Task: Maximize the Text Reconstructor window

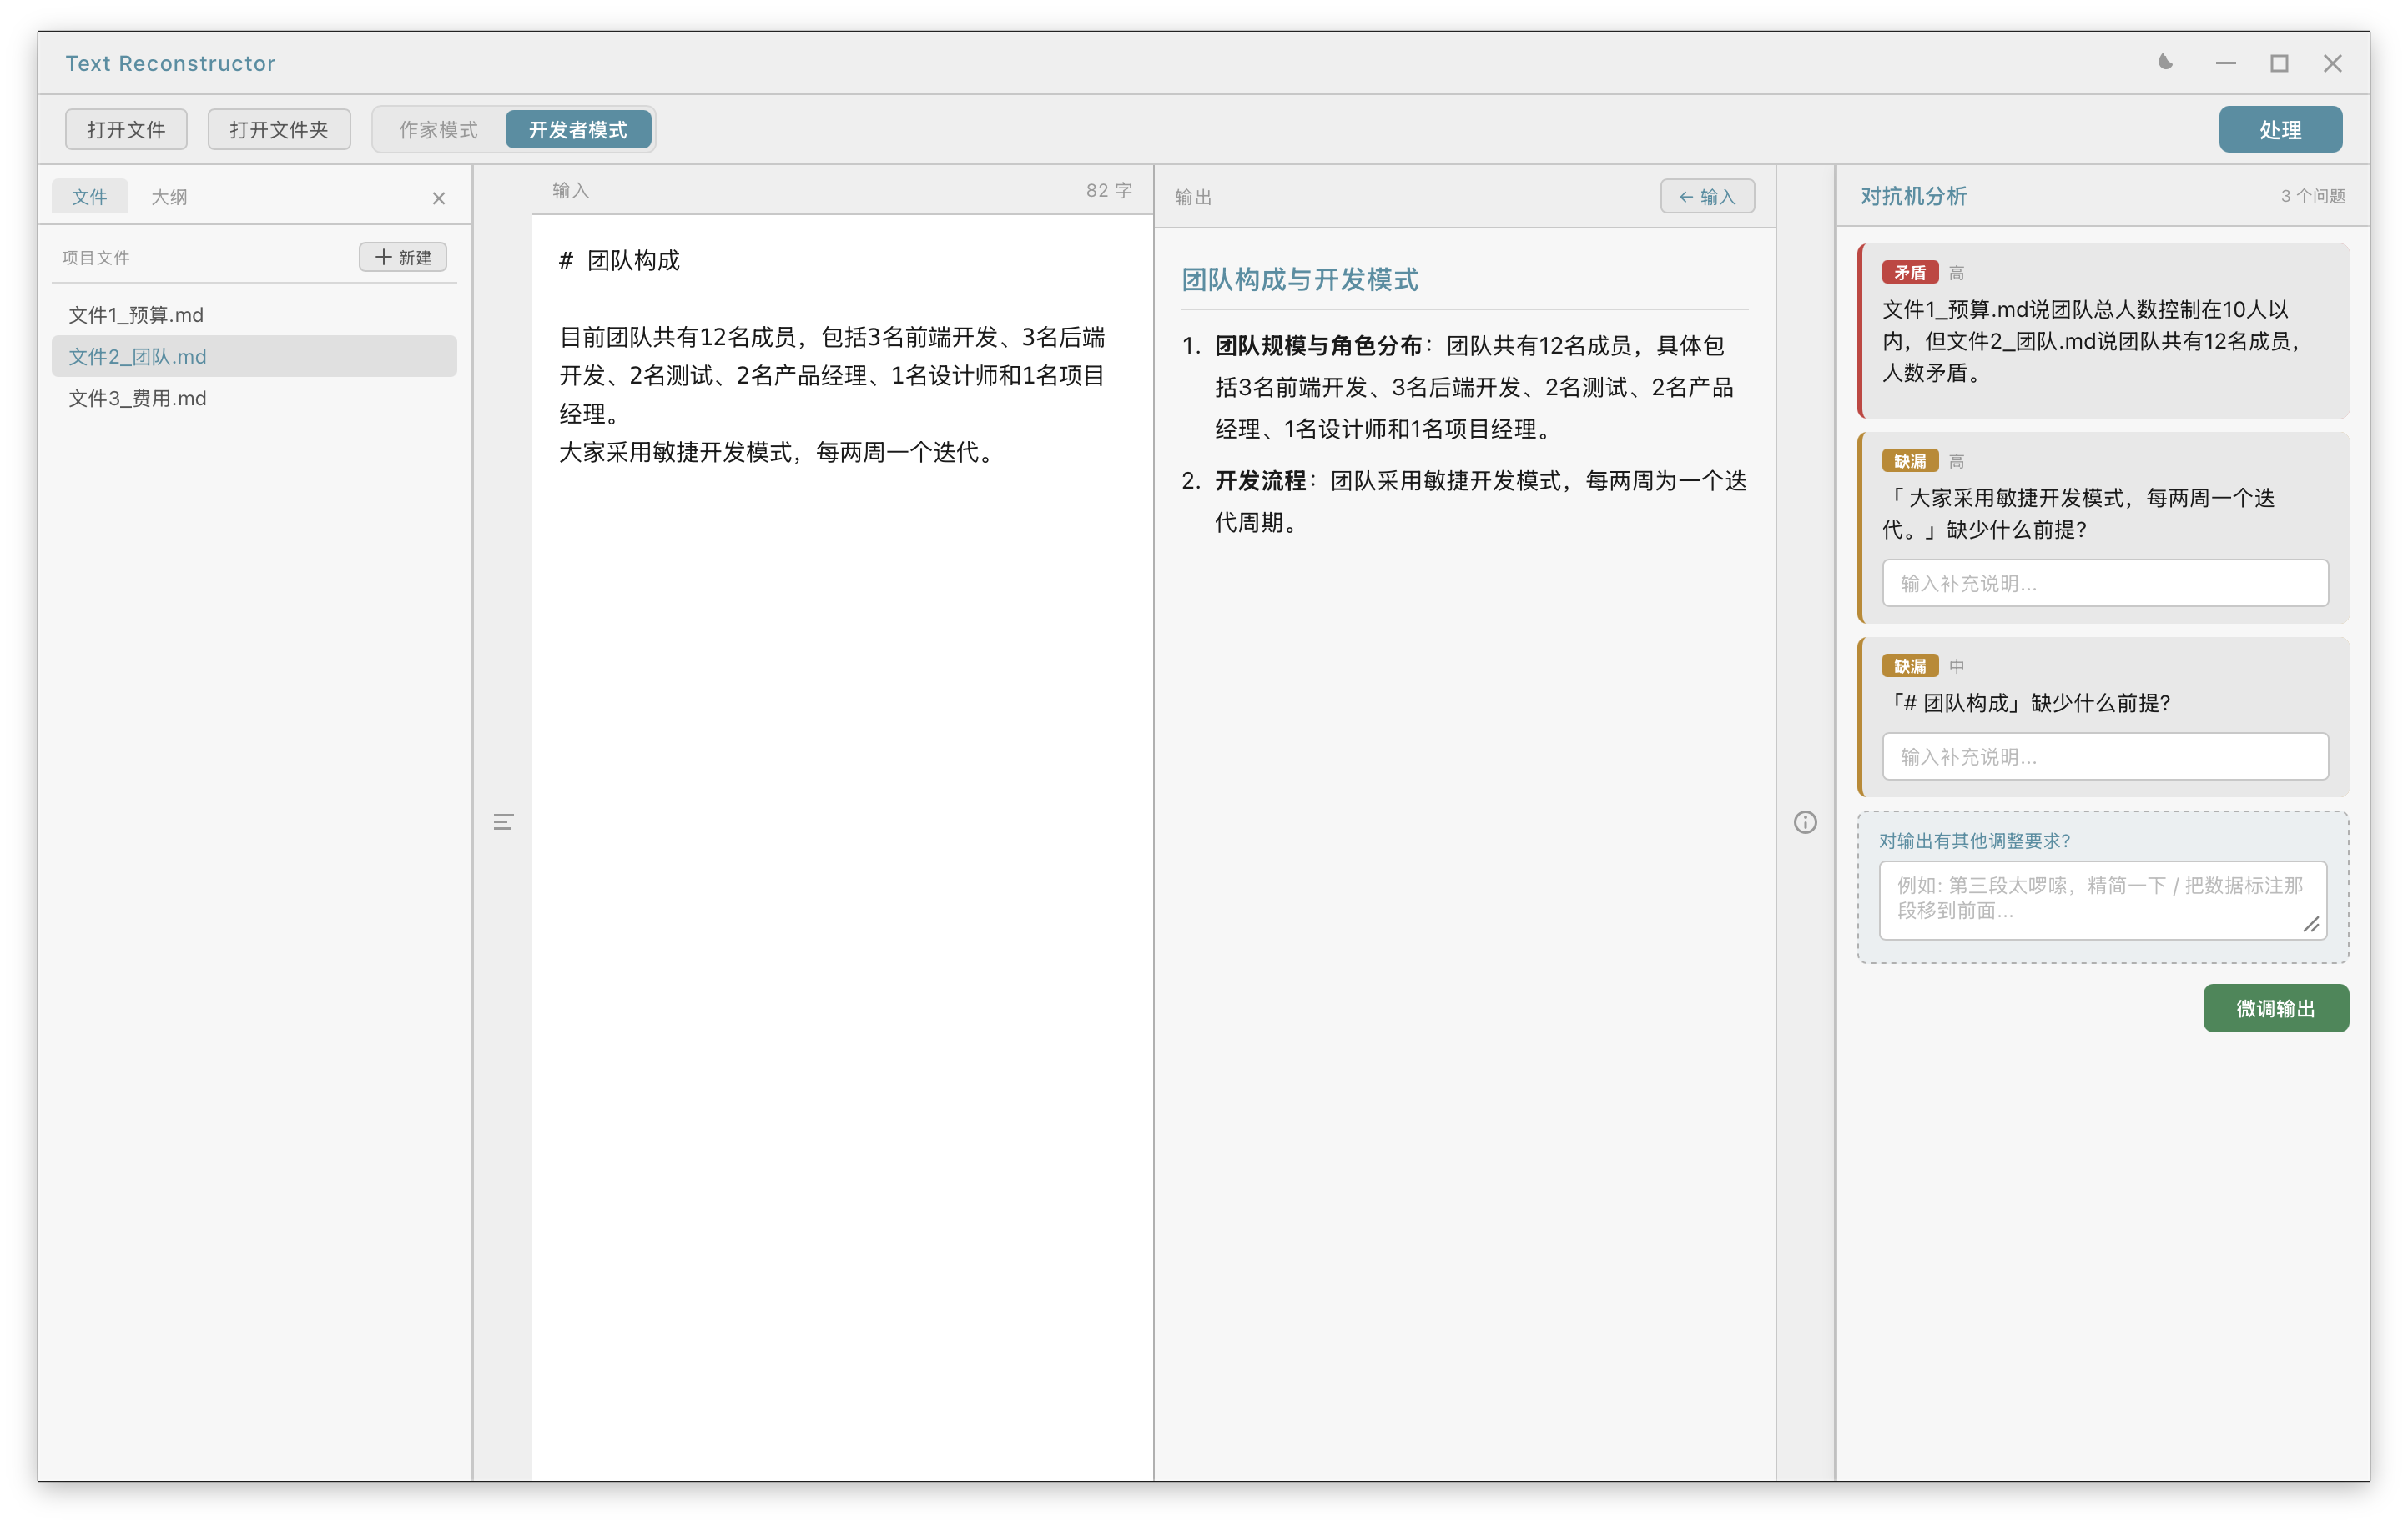Action: pyautogui.click(x=2279, y=63)
